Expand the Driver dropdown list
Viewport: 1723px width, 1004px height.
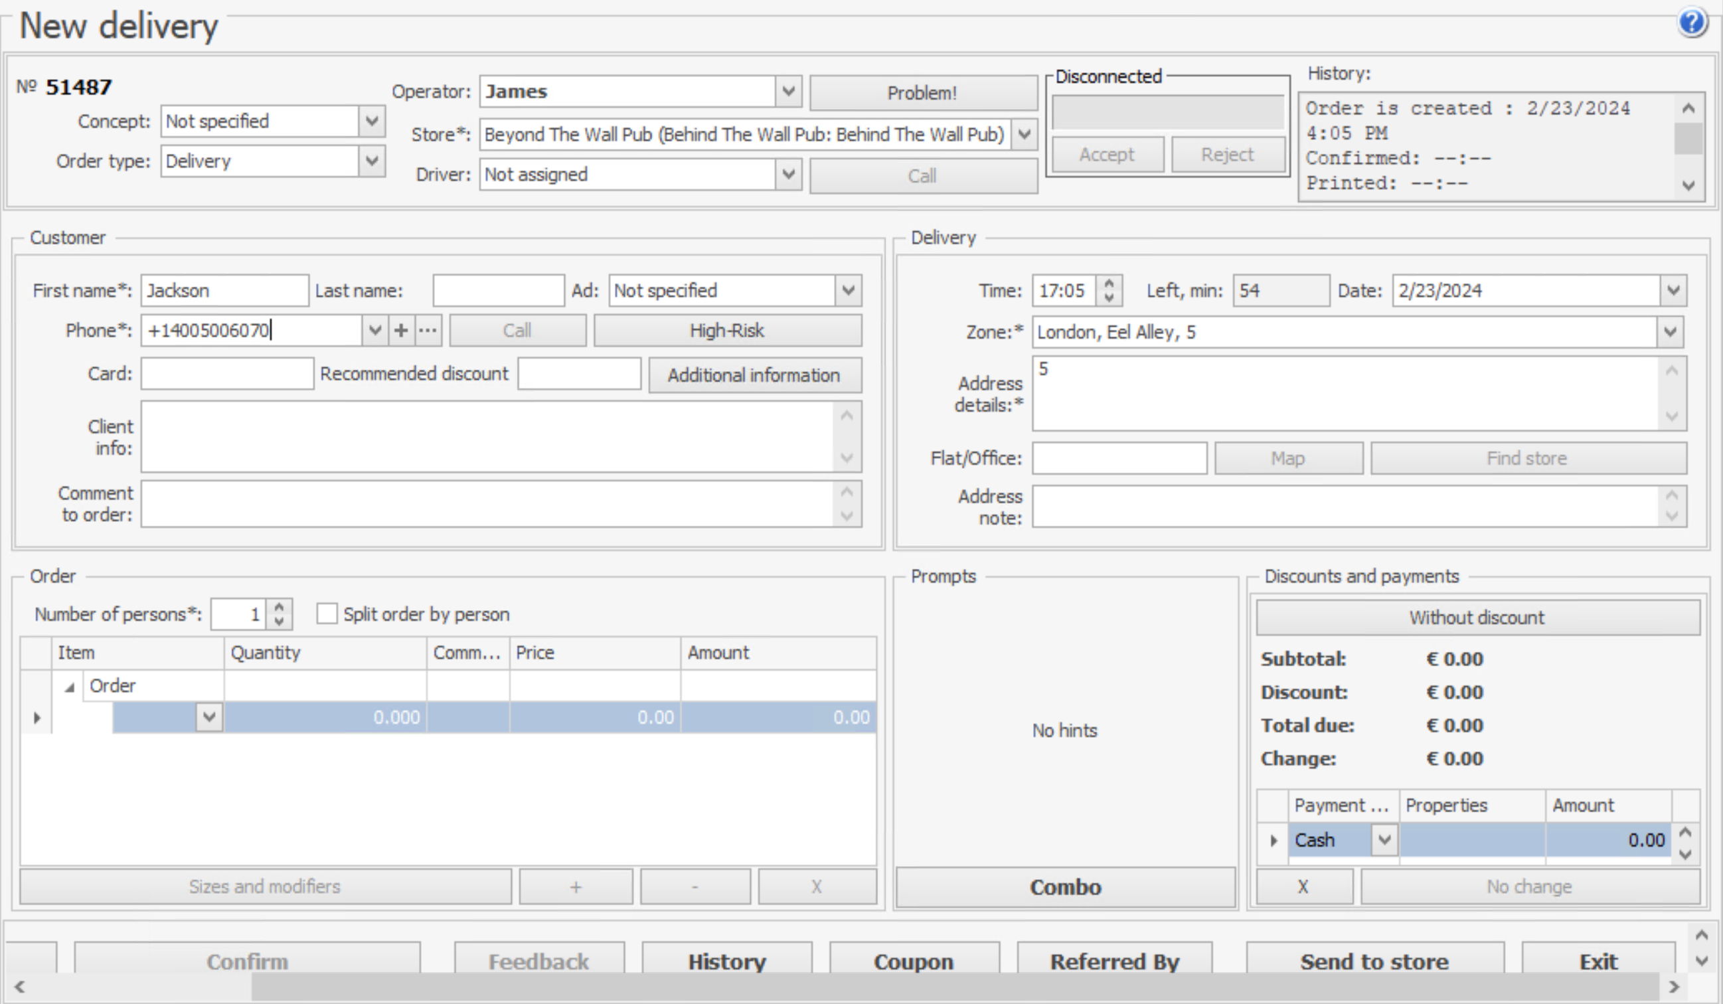pos(788,175)
